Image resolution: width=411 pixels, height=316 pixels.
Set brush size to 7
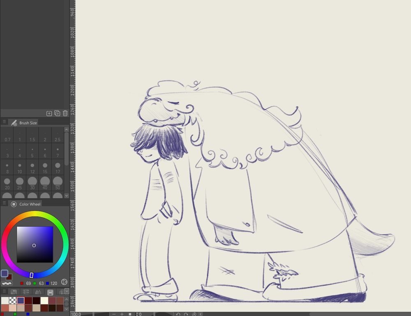pyautogui.click(x=58, y=151)
